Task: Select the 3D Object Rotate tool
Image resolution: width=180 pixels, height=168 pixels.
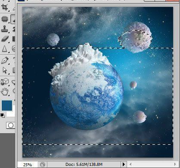Action: click(x=5, y=82)
